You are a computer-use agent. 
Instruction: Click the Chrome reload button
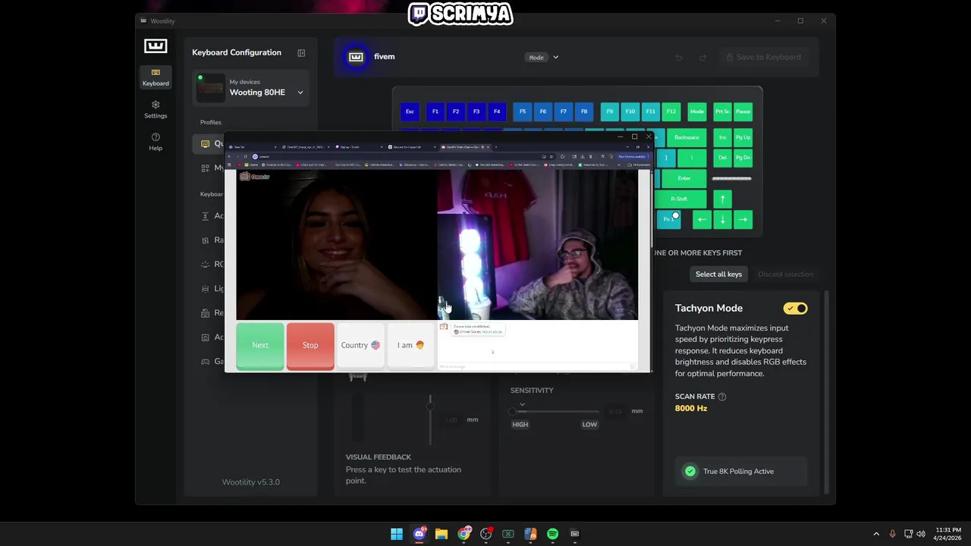pos(245,156)
